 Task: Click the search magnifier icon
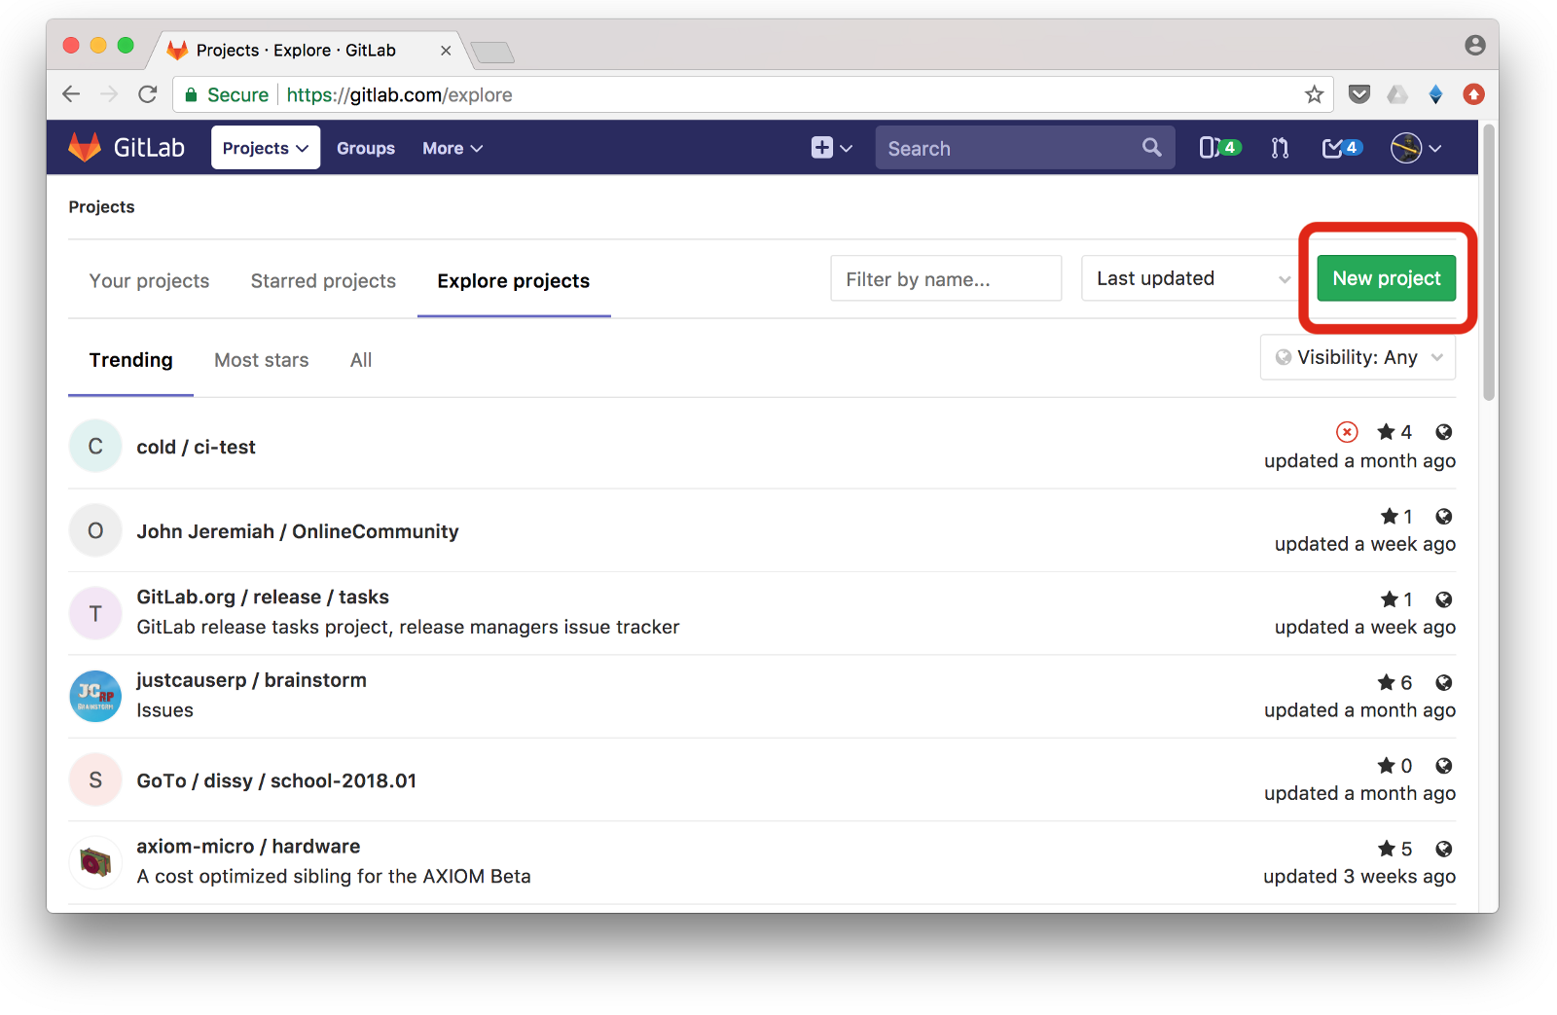tap(1151, 148)
